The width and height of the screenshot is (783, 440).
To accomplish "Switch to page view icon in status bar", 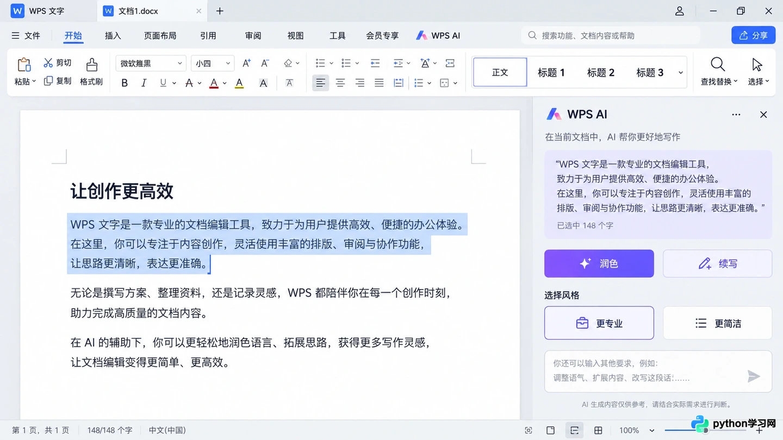I will coord(550,430).
